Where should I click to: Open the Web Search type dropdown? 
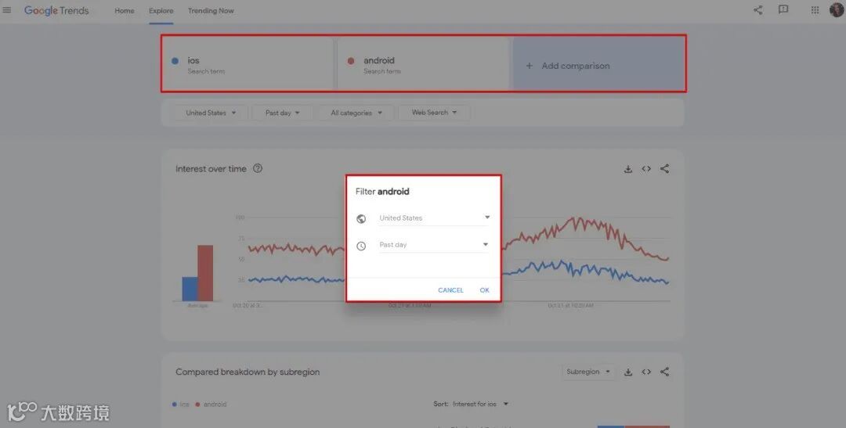tap(434, 113)
